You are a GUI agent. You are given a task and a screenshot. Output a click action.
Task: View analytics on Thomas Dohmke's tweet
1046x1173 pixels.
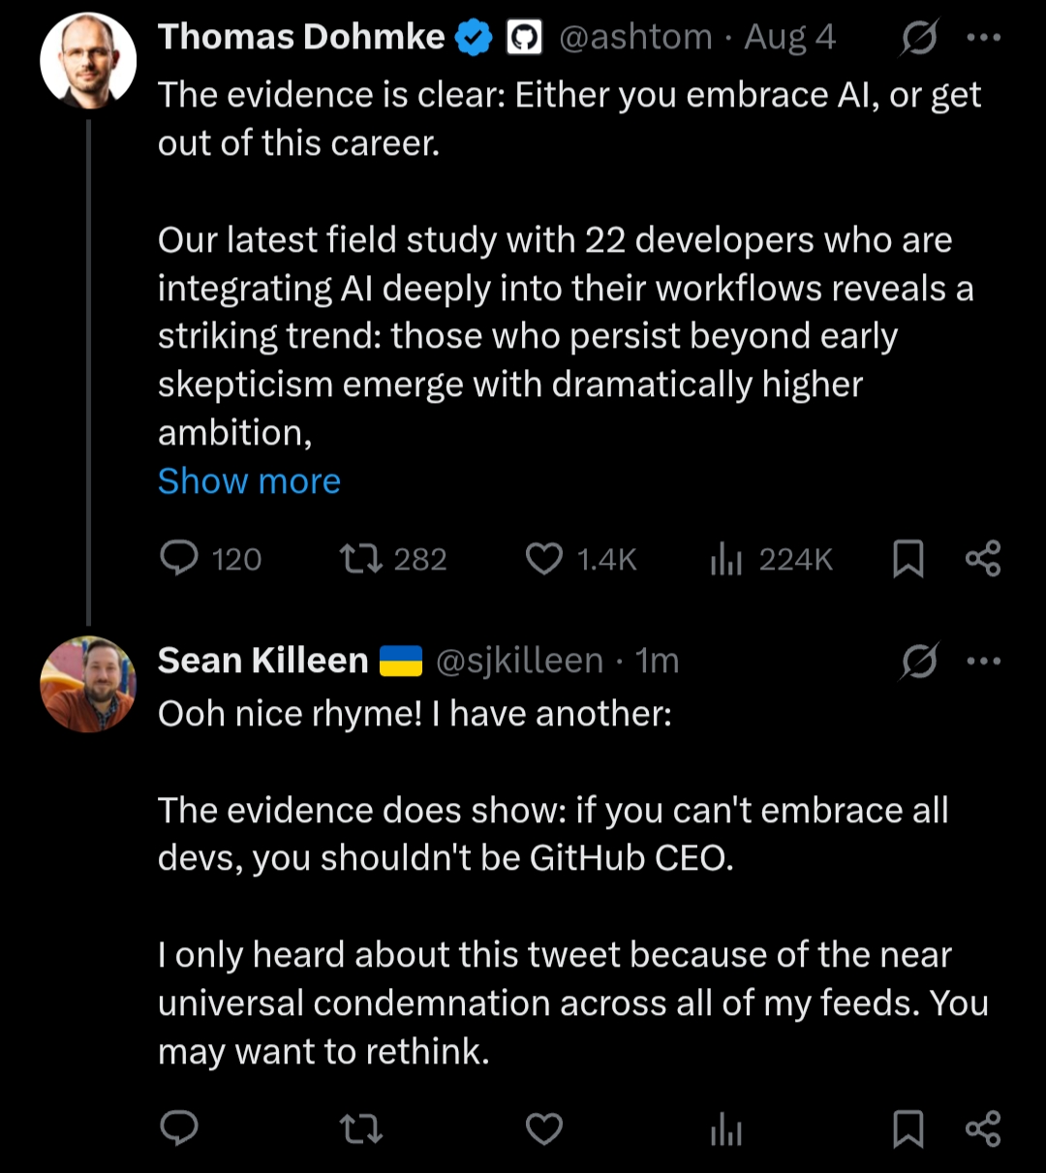coord(726,559)
